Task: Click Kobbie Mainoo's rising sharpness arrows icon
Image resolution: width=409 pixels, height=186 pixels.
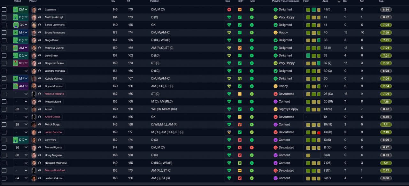Action: (x=240, y=78)
